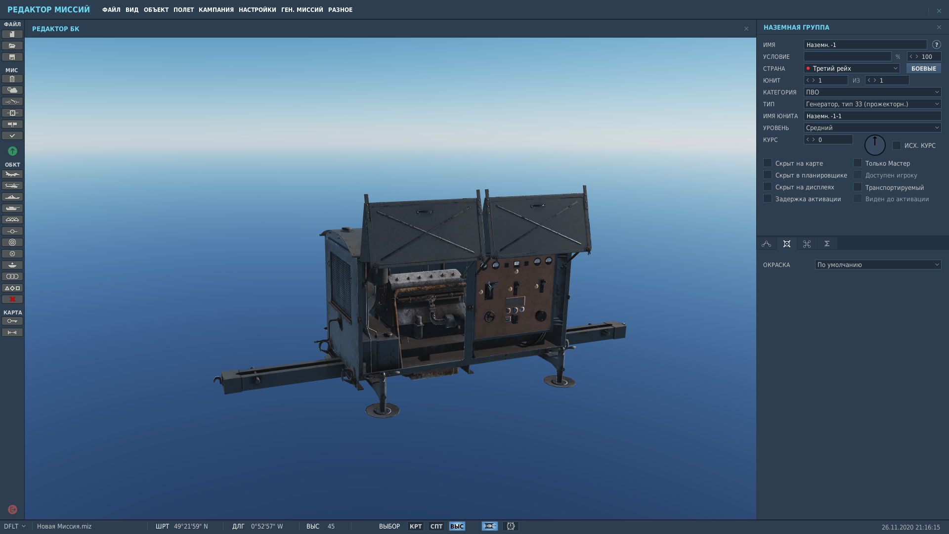Increase the condition percent stepper
The width and height of the screenshot is (949, 534).
click(x=917, y=56)
